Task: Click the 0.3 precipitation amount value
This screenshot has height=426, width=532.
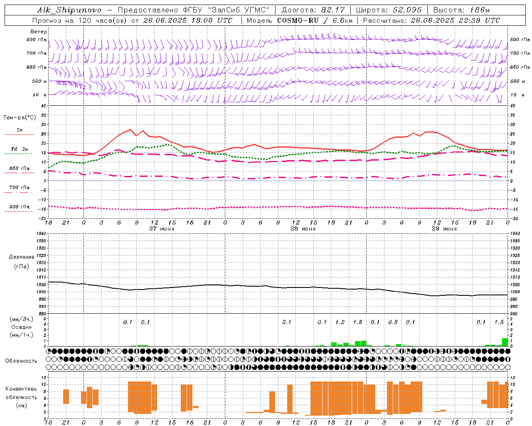Action: 393,322
